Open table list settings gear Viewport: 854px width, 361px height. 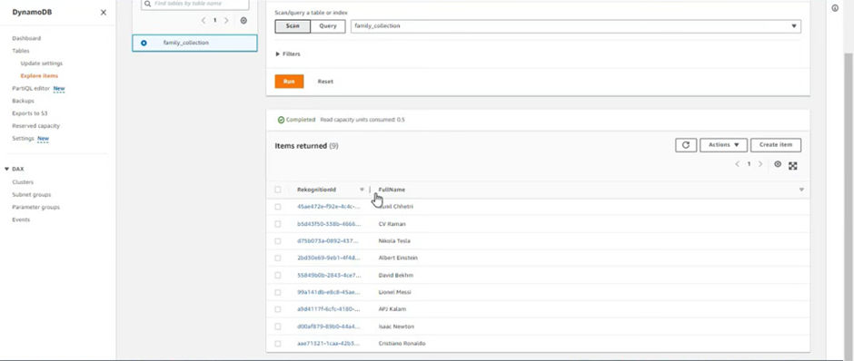click(x=243, y=21)
